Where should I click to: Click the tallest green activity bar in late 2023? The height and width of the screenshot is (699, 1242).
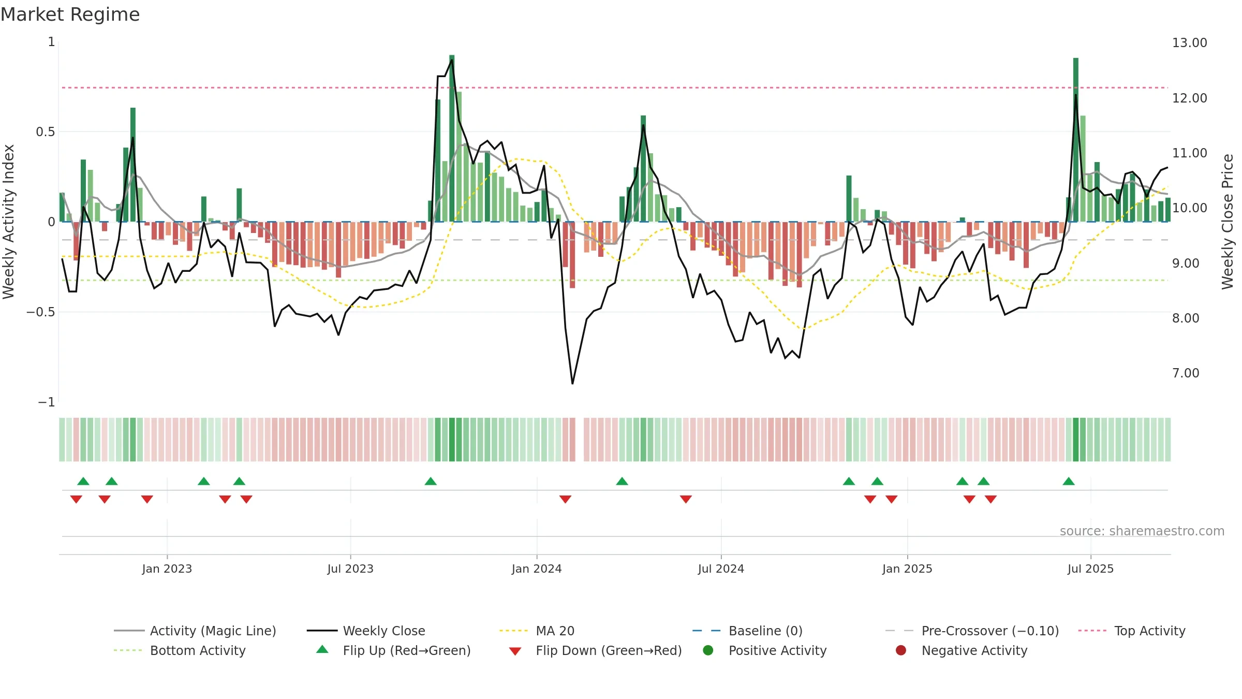pos(452,138)
